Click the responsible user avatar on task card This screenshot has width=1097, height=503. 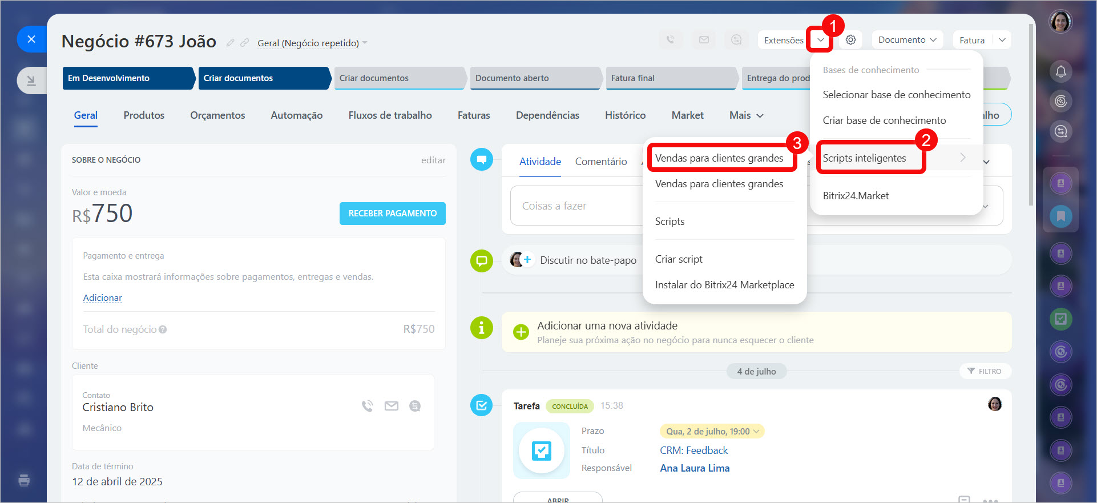[994, 404]
